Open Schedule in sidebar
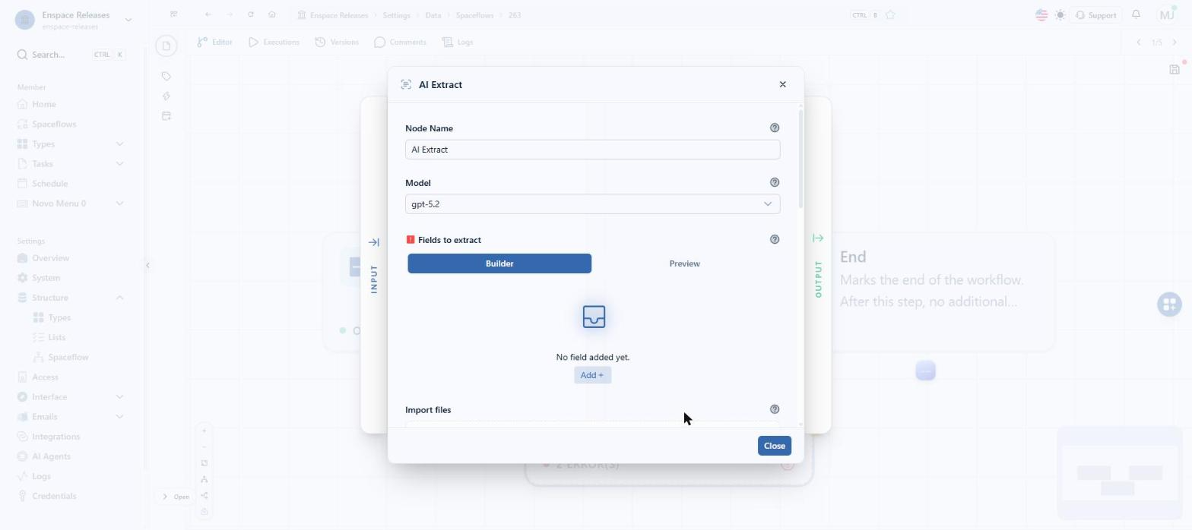1192x530 pixels. [49, 184]
